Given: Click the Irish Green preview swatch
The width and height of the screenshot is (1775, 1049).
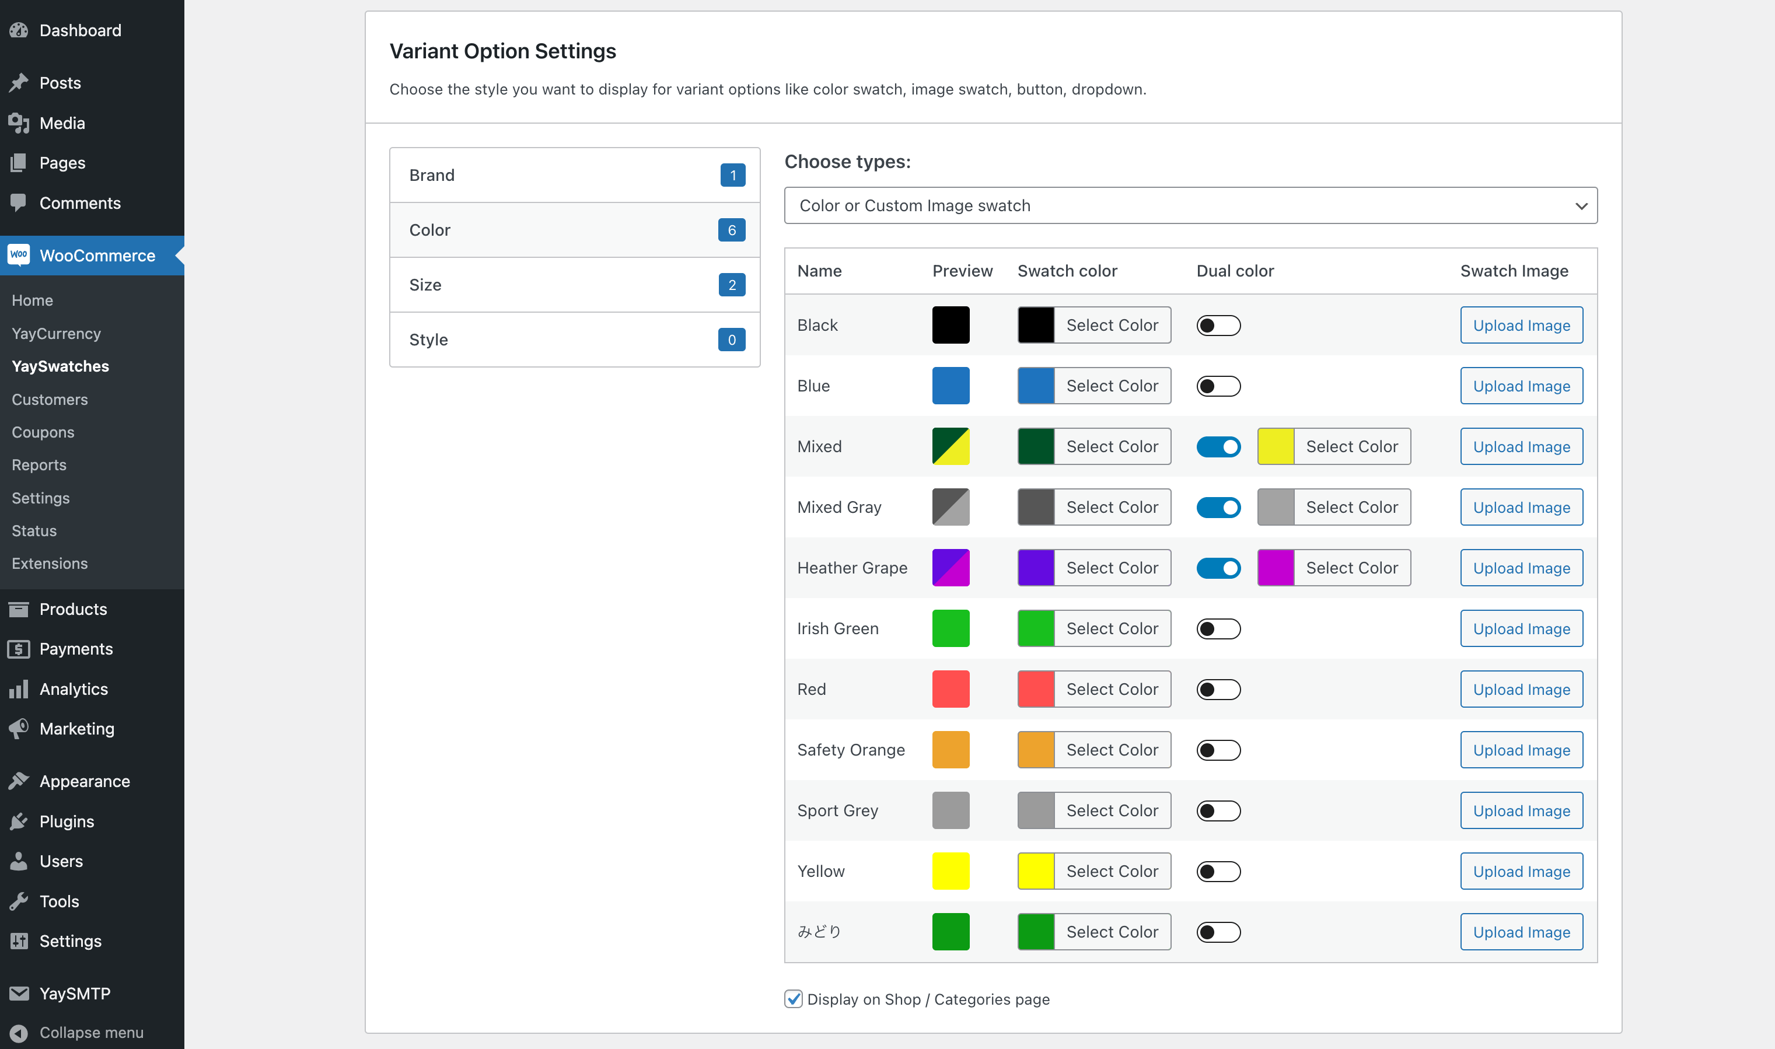Looking at the screenshot, I should [951, 628].
